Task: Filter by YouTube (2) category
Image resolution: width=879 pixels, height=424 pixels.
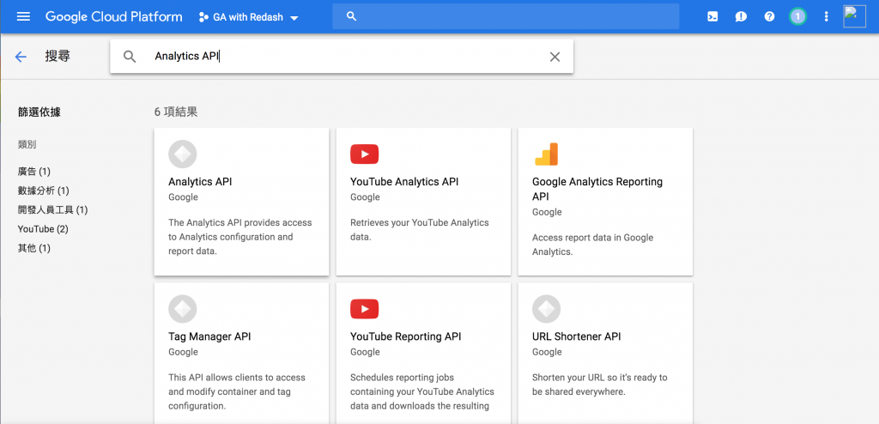Action: click(x=43, y=229)
